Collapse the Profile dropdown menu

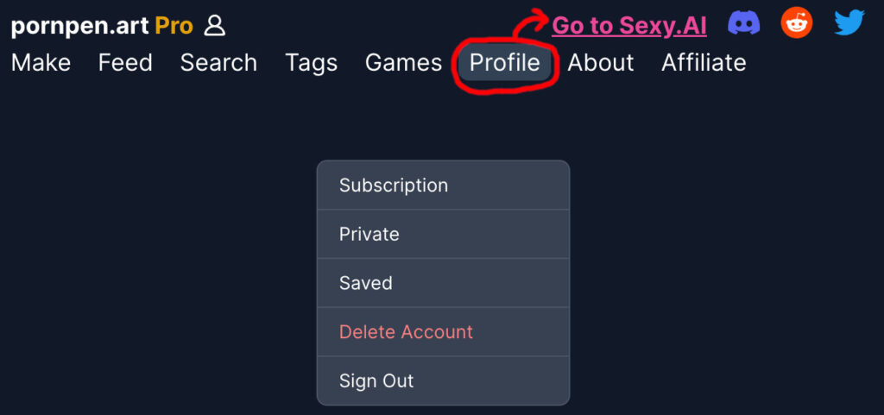point(505,63)
